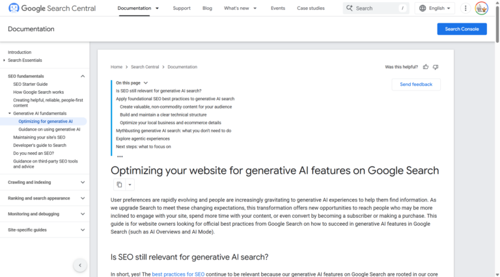
Task: Jump to Is SEO still relevant section
Action: click(158, 91)
